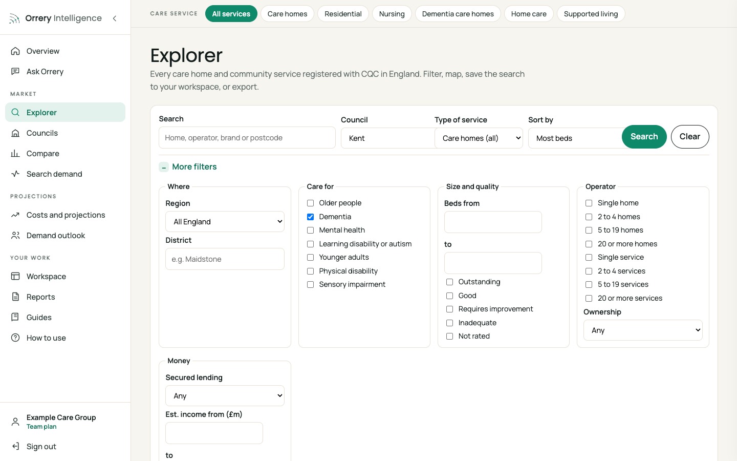737x461 pixels.
Task: Click the Home, operator, brand or postcode field
Action: tap(247, 138)
